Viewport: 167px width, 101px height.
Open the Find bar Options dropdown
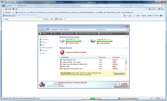pos(61,19)
